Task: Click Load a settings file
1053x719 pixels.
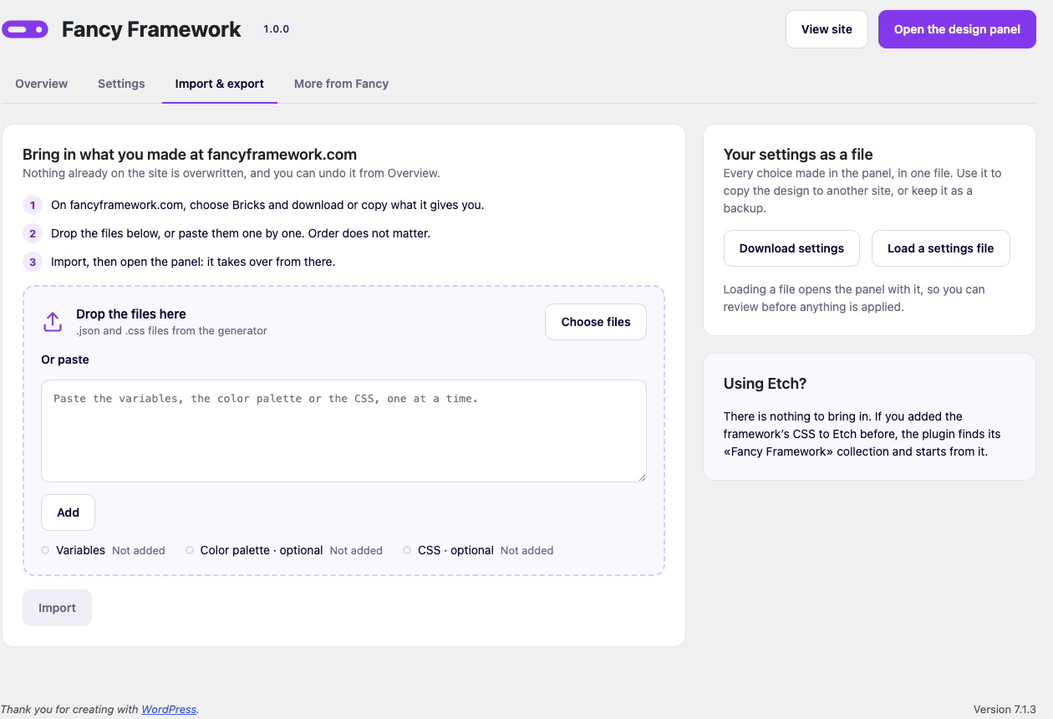Action: [x=941, y=248]
